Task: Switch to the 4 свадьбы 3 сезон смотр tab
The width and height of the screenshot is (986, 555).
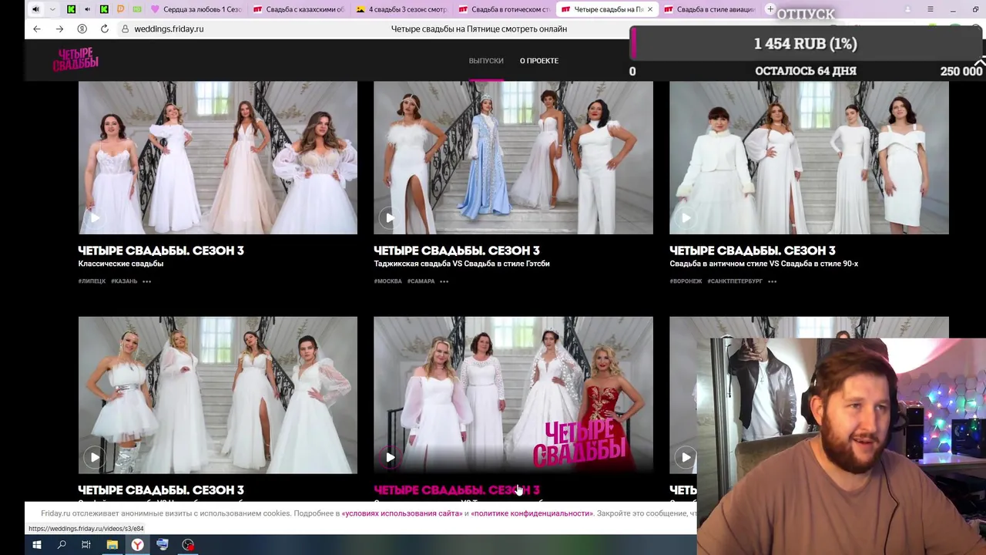Action: [x=401, y=9]
